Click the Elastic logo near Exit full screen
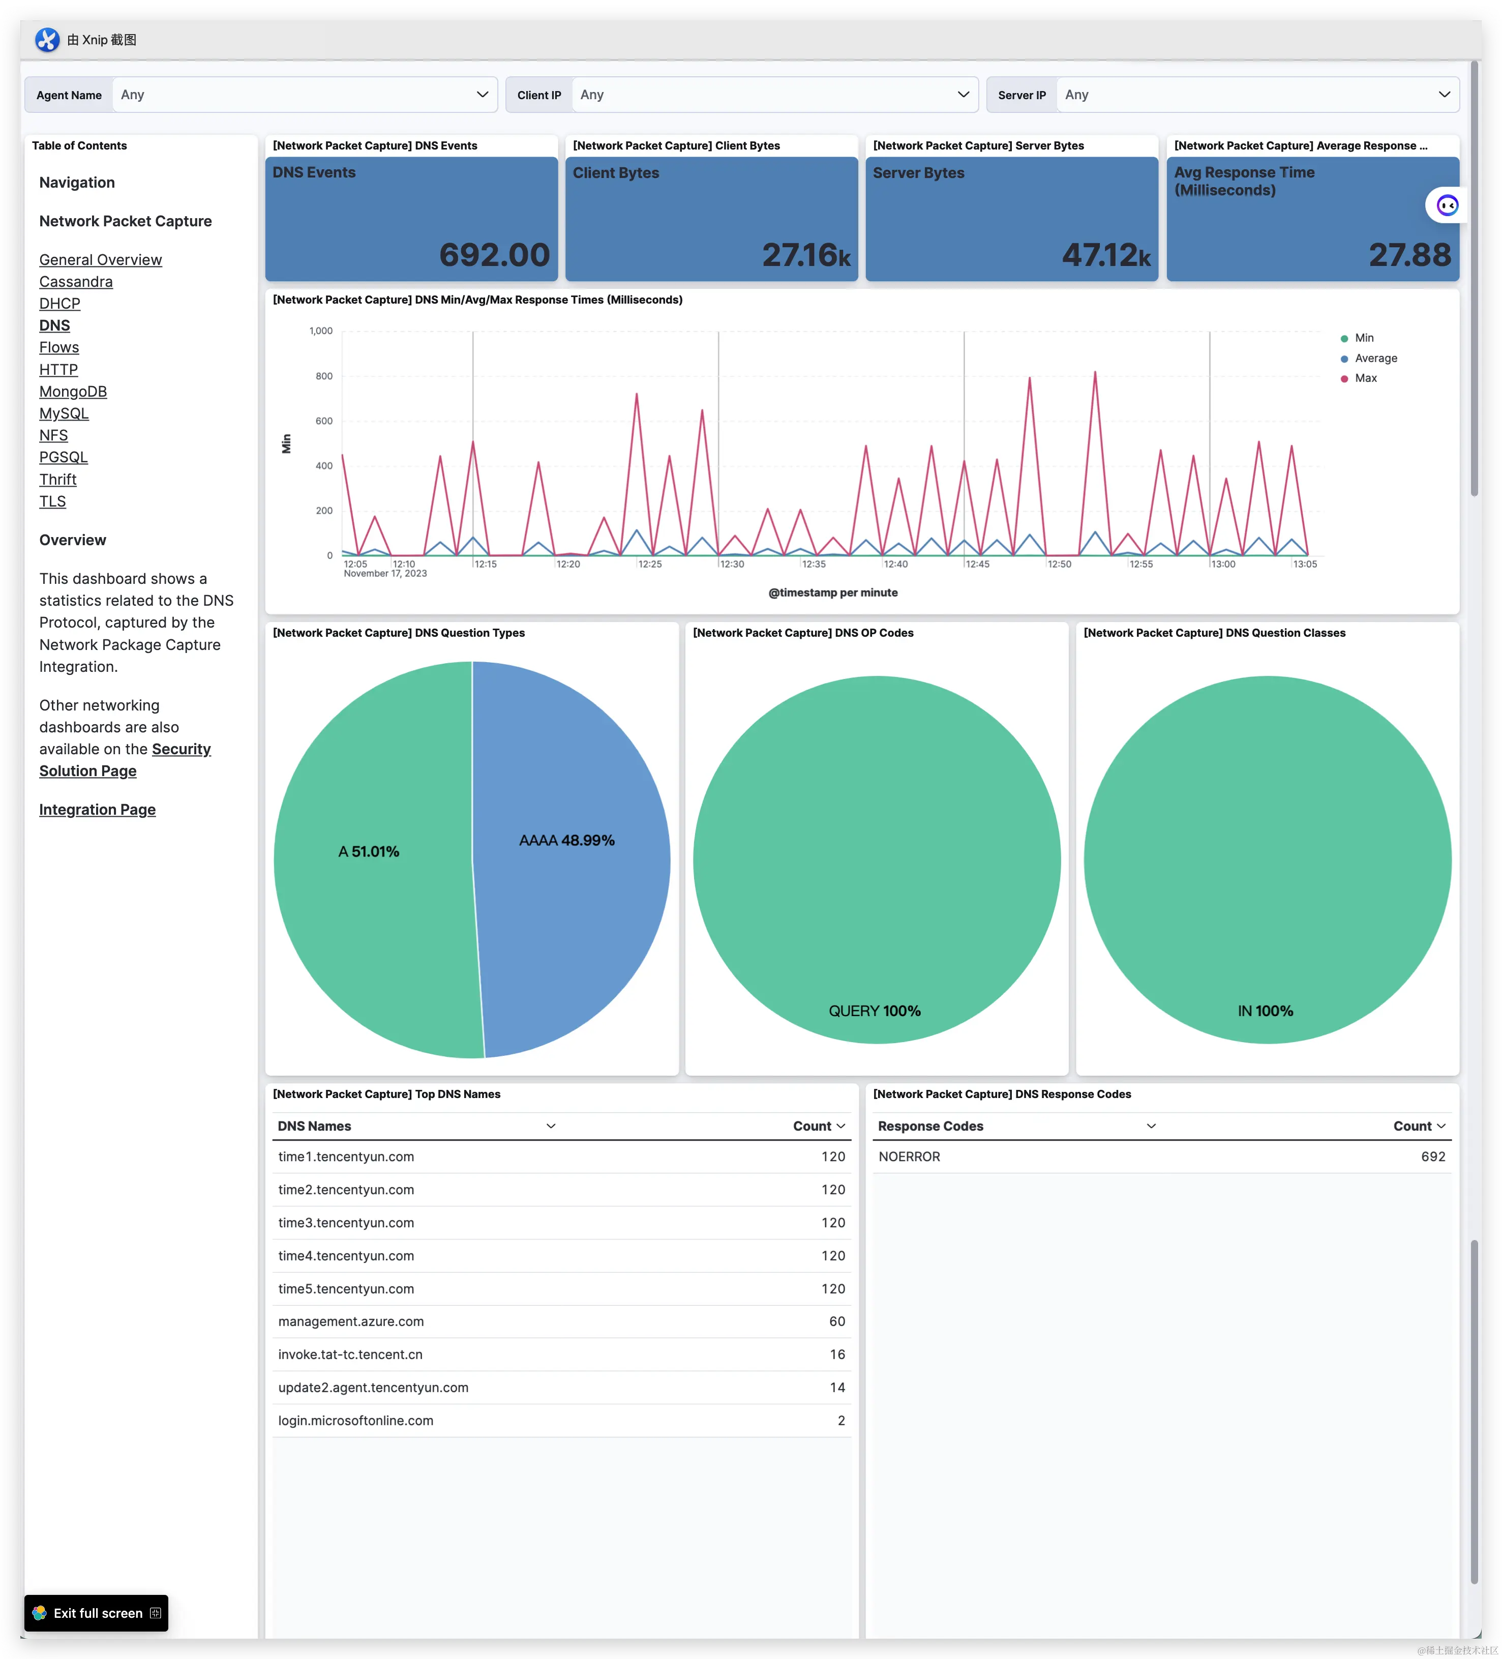The image size is (1502, 1659). (x=40, y=1613)
